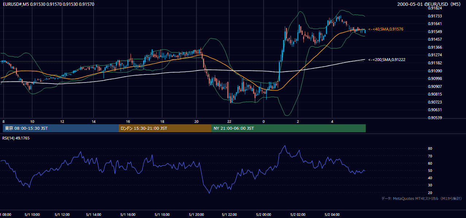466x218 pixels.
Task: Click hour label 18 under price chart
Action: click(162, 121)
